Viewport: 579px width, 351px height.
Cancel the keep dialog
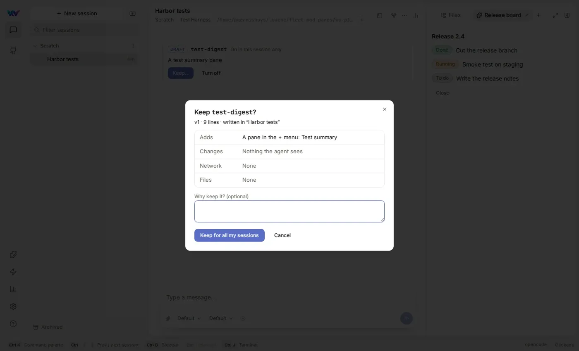pyautogui.click(x=282, y=235)
